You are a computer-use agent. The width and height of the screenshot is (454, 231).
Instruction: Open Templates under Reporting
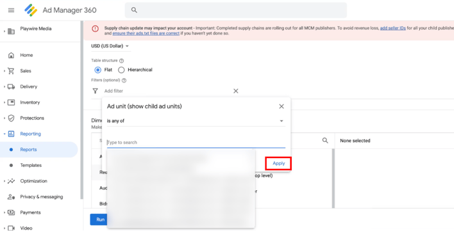31,165
